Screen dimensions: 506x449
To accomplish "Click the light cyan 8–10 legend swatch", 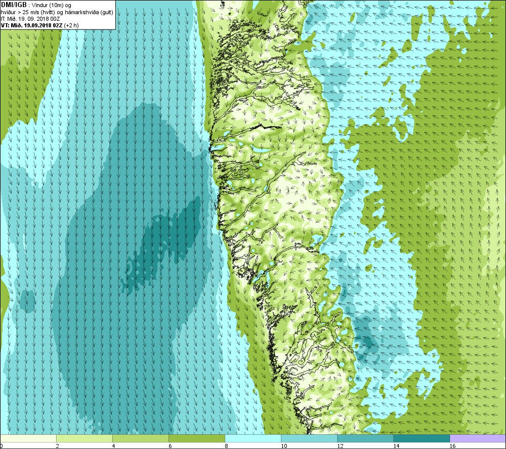I will click(x=253, y=438).
